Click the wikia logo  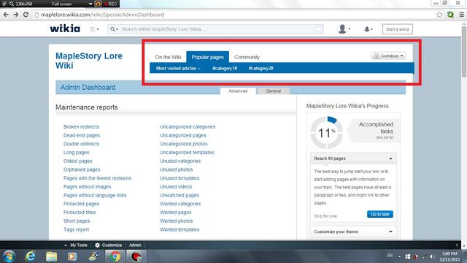[65, 28]
